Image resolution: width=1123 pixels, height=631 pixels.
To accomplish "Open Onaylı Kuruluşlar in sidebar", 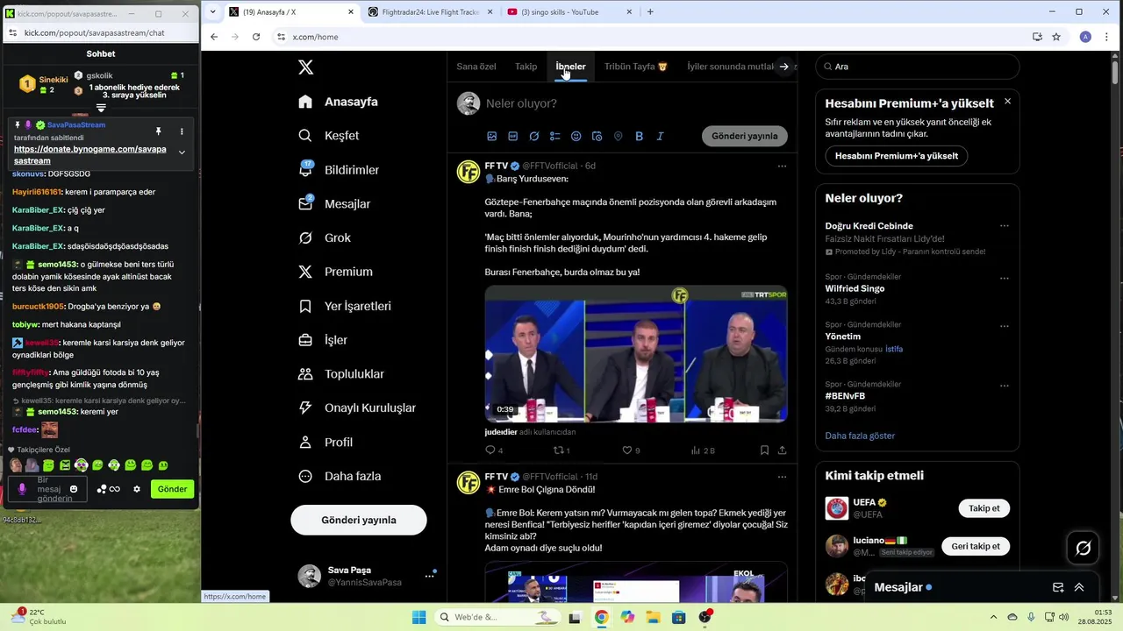I will [x=357, y=408].
